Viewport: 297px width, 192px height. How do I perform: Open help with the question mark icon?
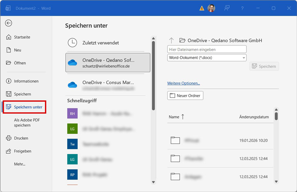[242, 8]
